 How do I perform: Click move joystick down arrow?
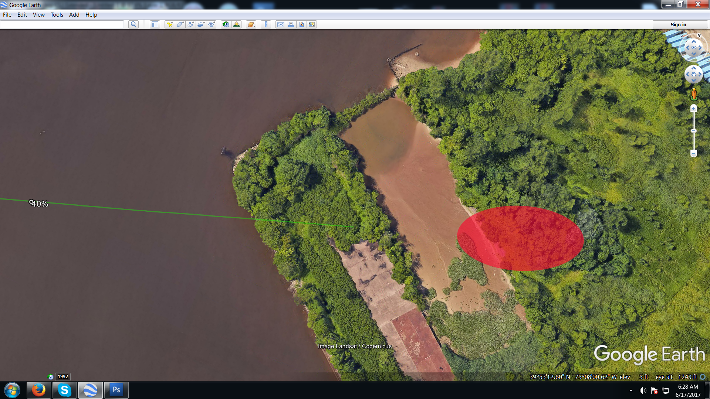click(694, 80)
